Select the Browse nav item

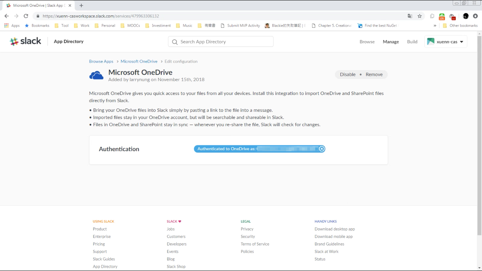[x=367, y=42]
